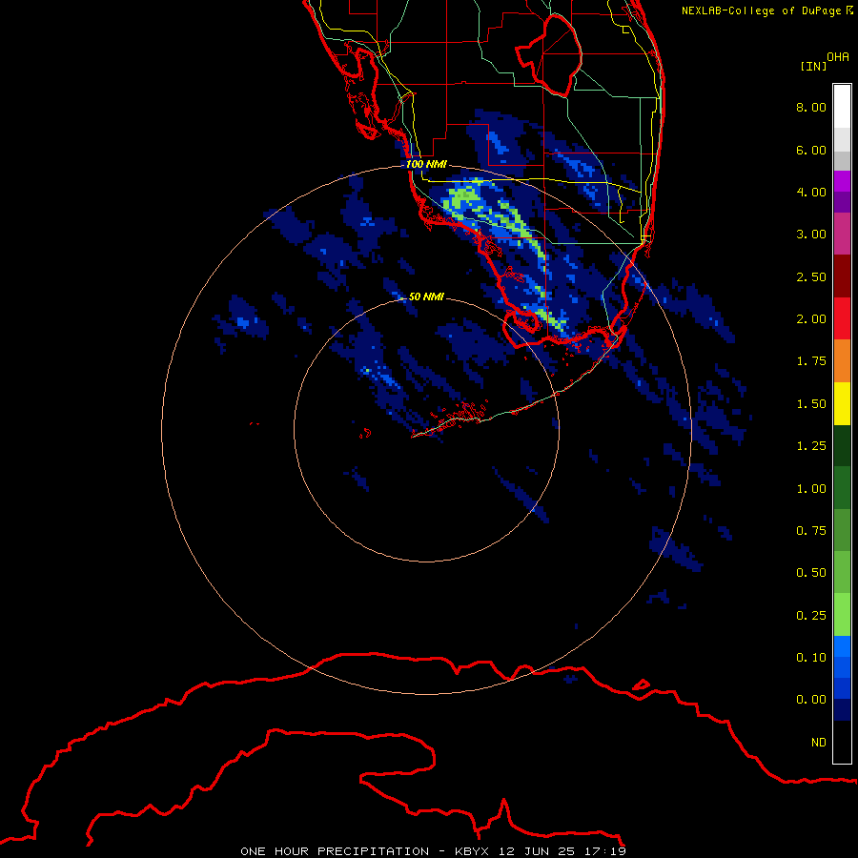Viewport: 858px width, 858px height.
Task: Select the orange swatch beside 1.75
Action: 842,360
